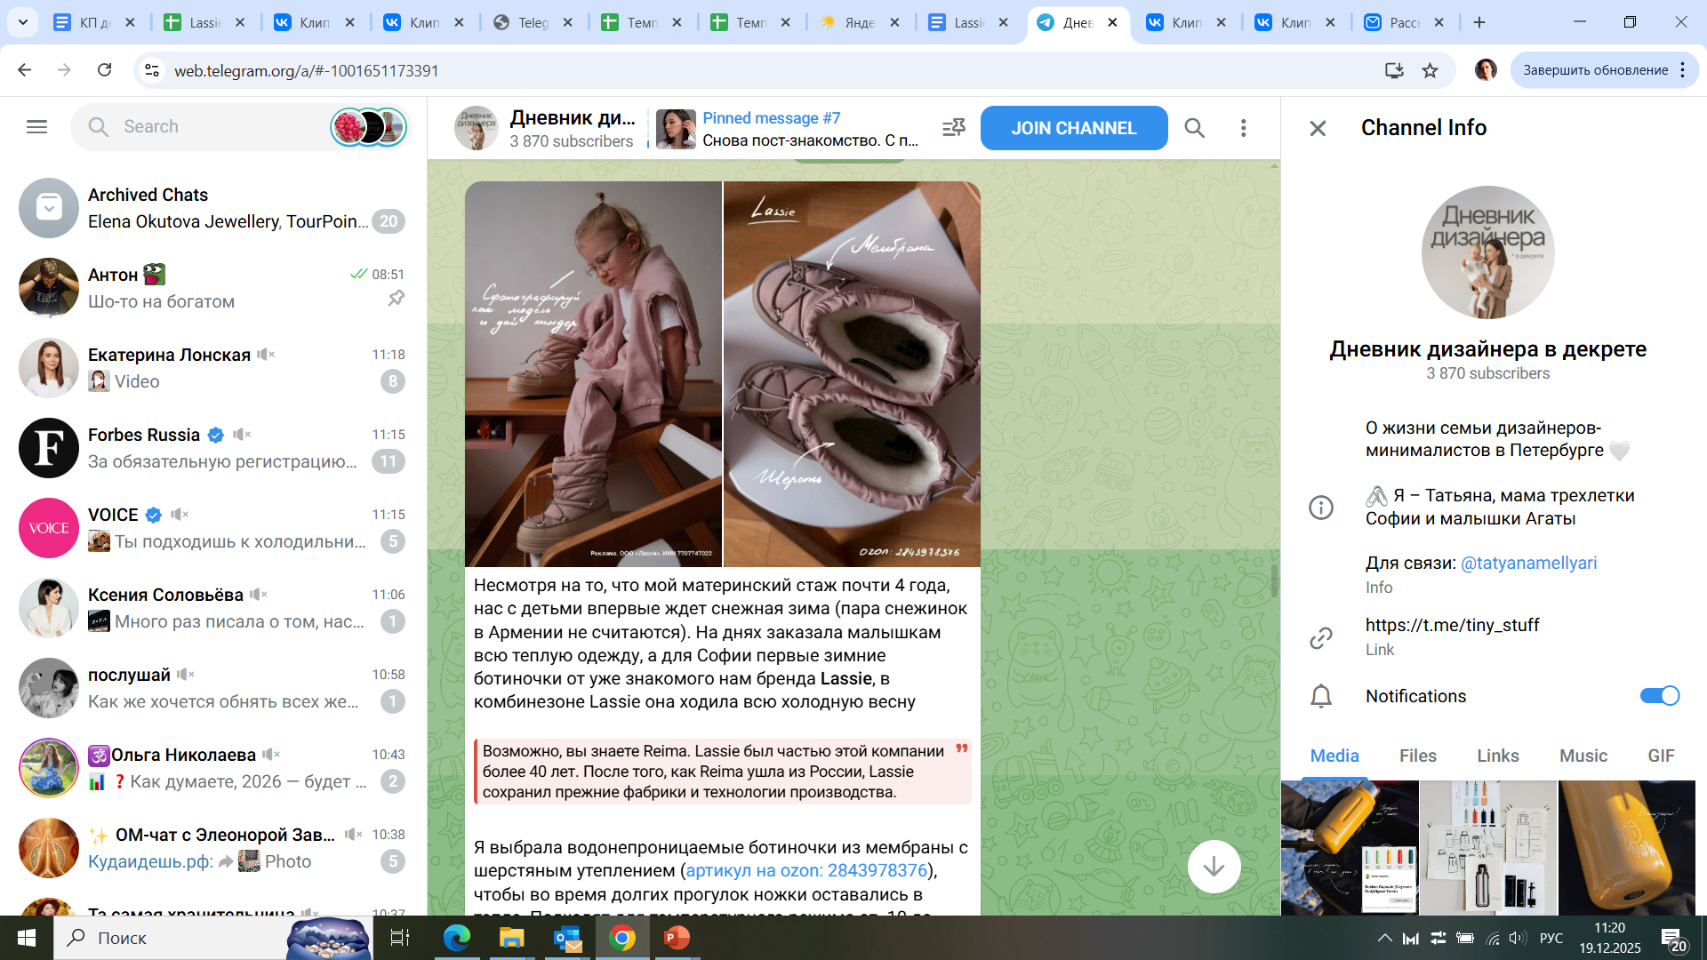Open the channel three-dot more menu
The width and height of the screenshot is (1707, 960).
[x=1243, y=128]
